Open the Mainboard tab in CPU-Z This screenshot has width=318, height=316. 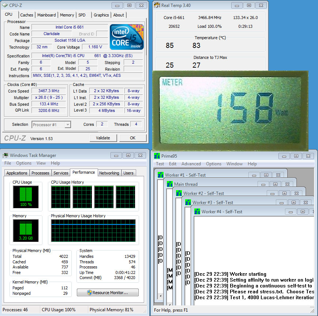46,15
